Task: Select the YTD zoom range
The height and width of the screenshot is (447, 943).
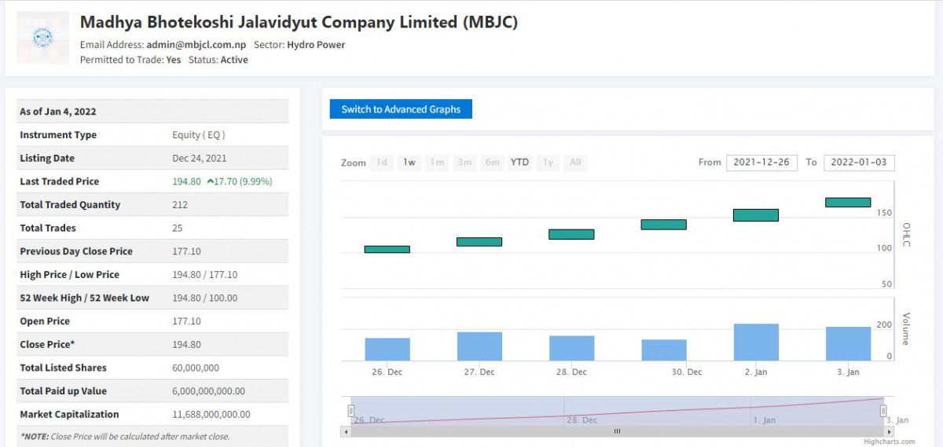Action: (x=519, y=163)
